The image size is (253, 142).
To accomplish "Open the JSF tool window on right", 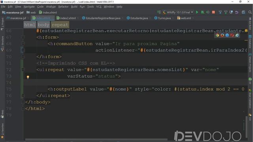I will pyautogui.click(x=250, y=81).
